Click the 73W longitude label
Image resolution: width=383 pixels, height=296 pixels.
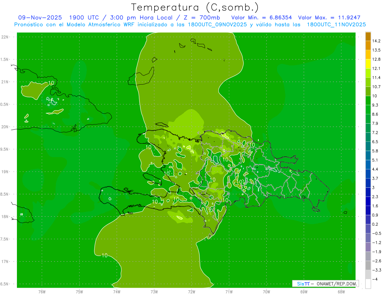(154, 292)
